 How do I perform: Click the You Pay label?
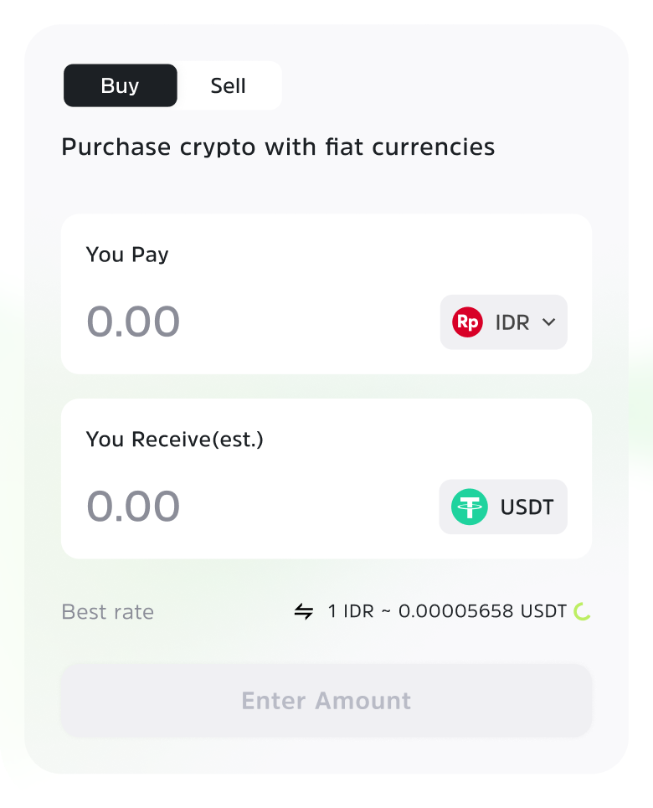127,255
